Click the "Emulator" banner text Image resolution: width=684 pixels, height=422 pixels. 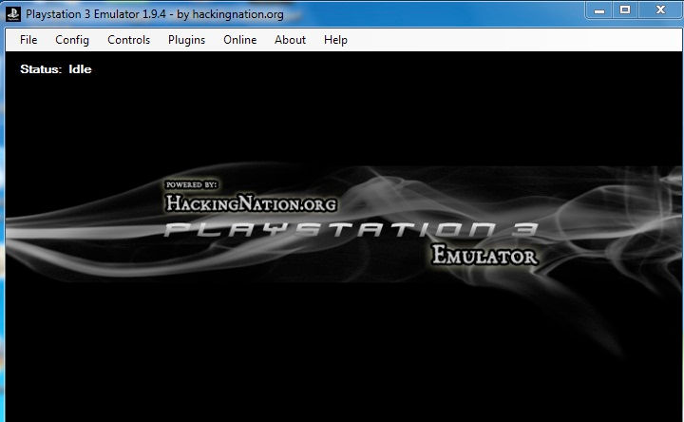point(484,255)
